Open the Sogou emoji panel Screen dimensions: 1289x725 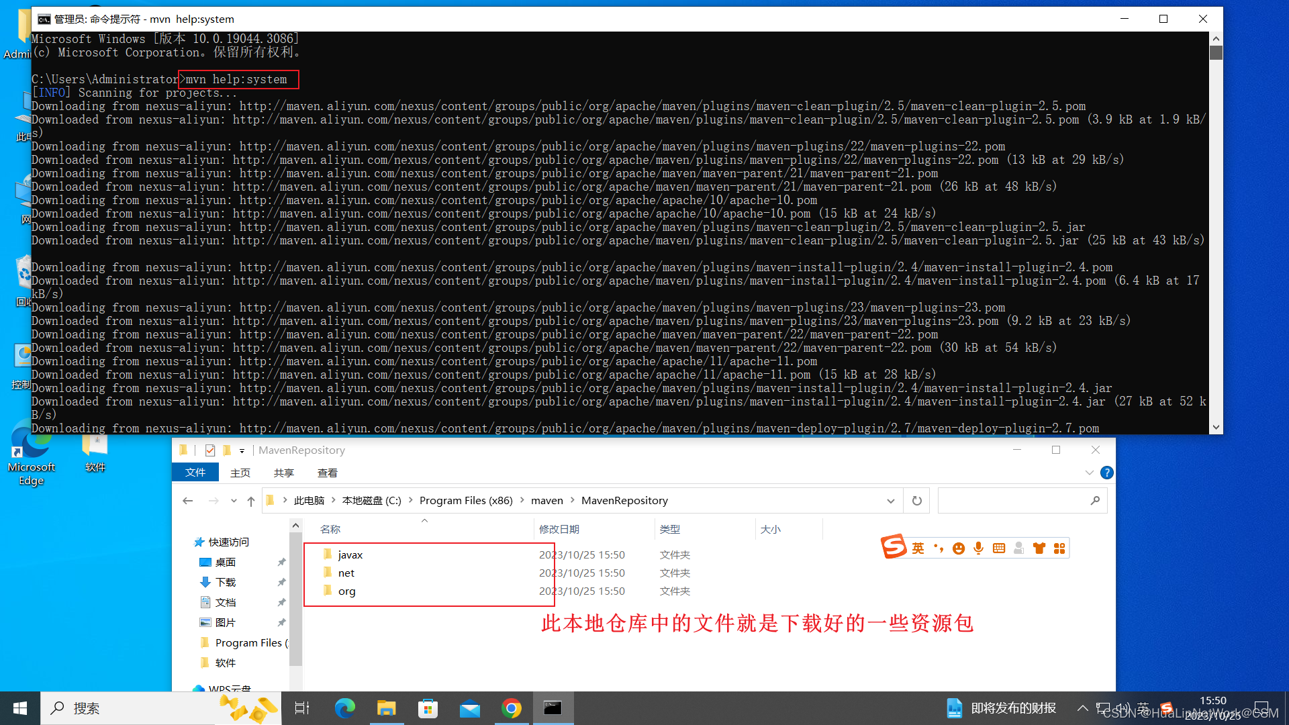pos(959,548)
